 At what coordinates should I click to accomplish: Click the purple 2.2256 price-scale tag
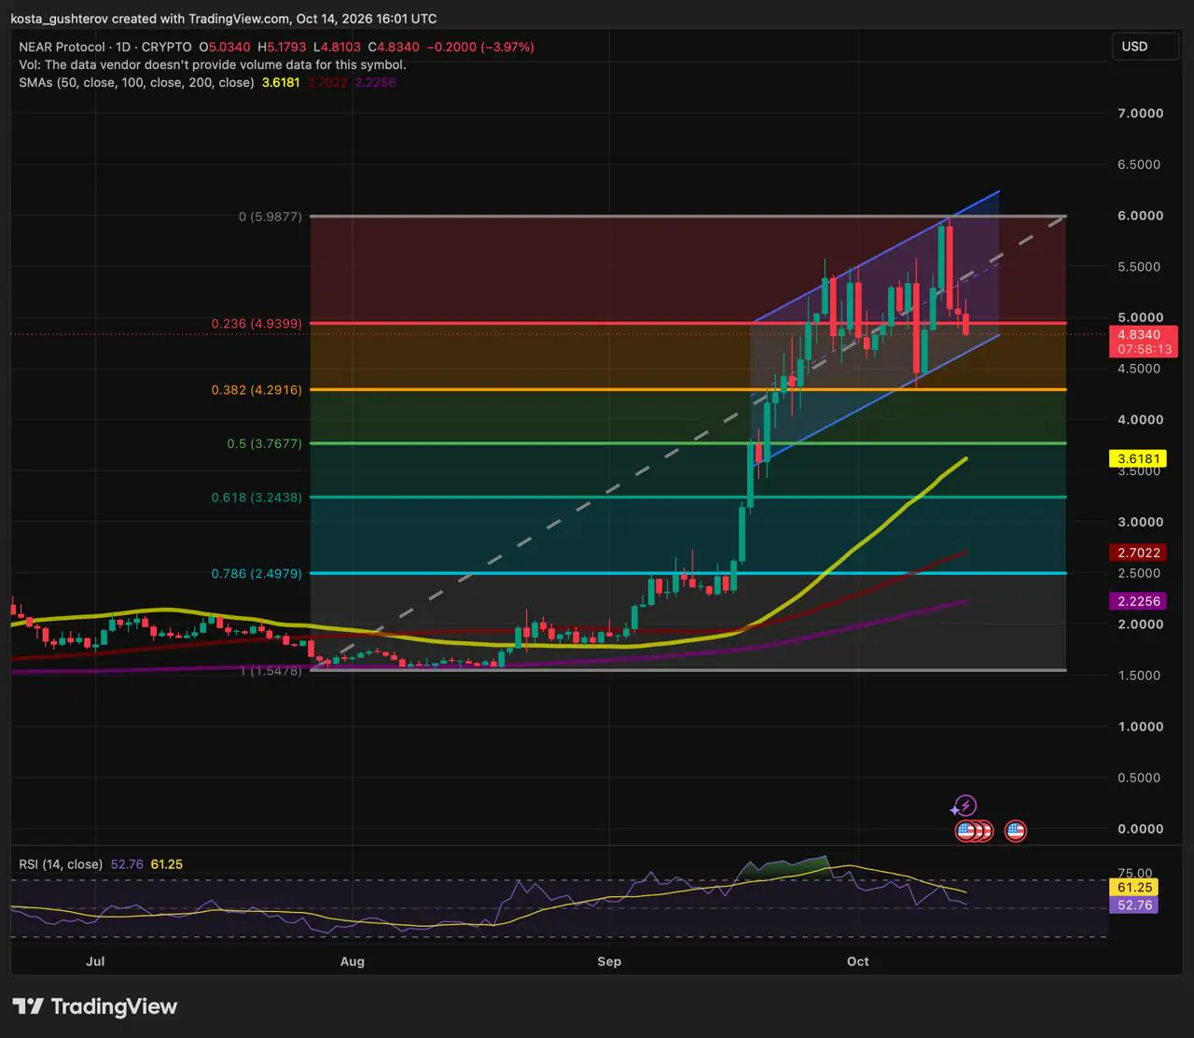coord(1137,601)
